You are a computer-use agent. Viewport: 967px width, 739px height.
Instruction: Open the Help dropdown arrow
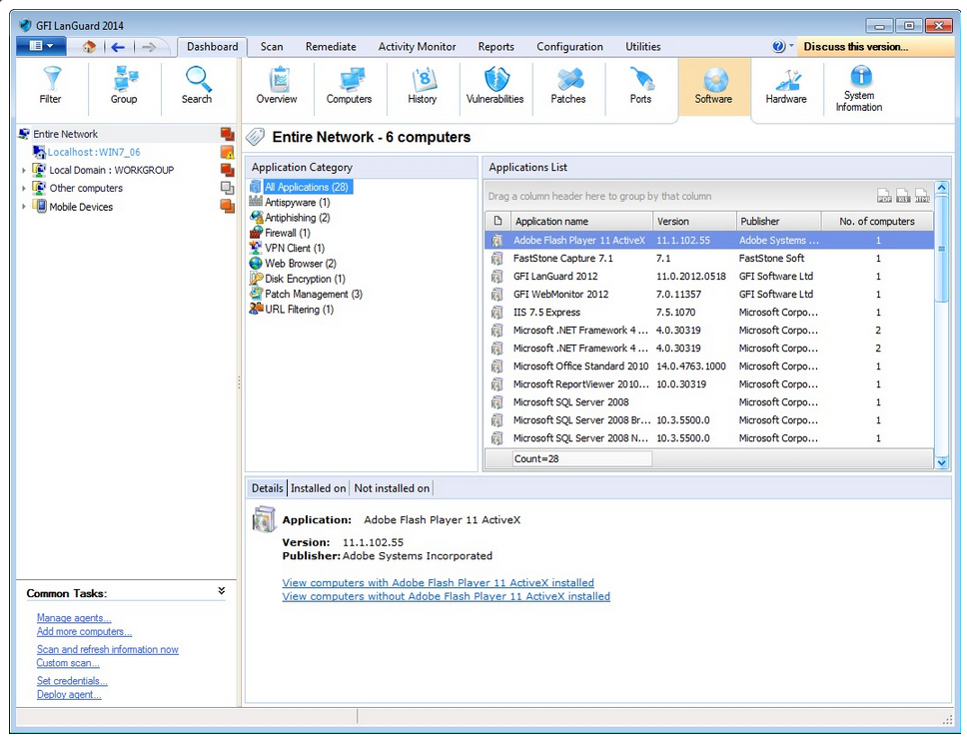791,46
